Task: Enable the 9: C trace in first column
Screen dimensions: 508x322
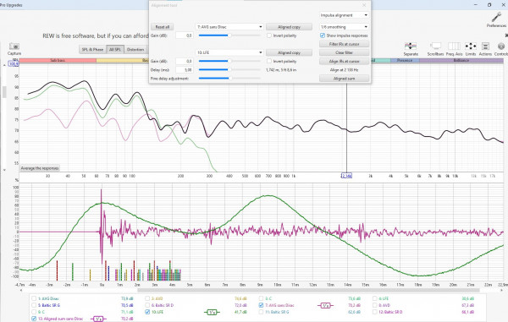Action: point(34,312)
